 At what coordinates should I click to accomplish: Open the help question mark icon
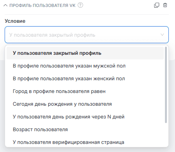[x=80, y=5]
